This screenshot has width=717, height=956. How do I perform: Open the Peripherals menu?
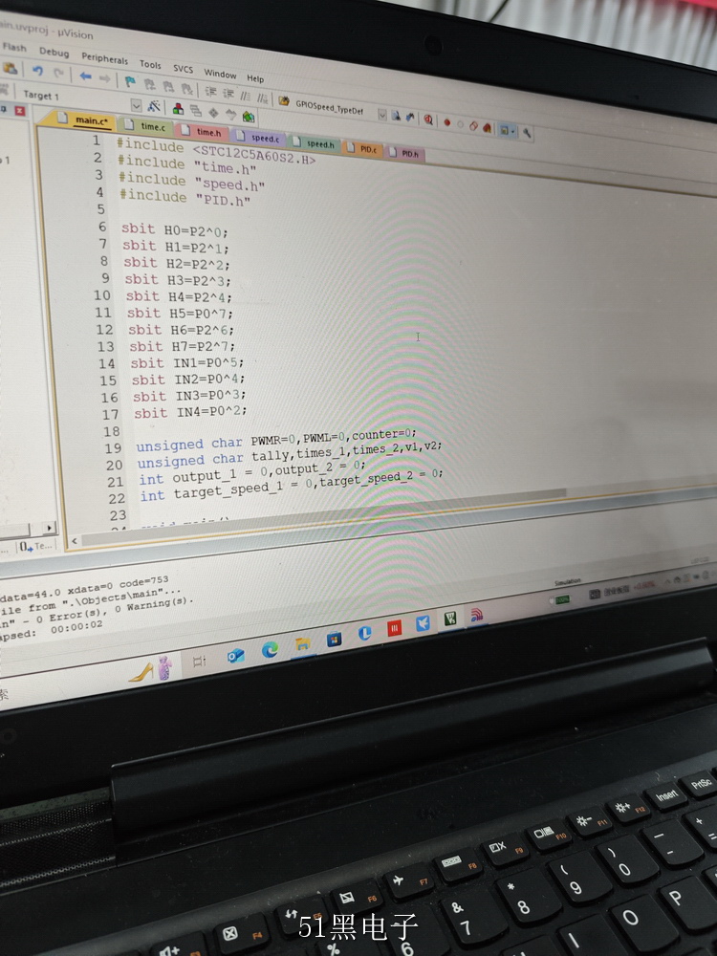click(105, 58)
